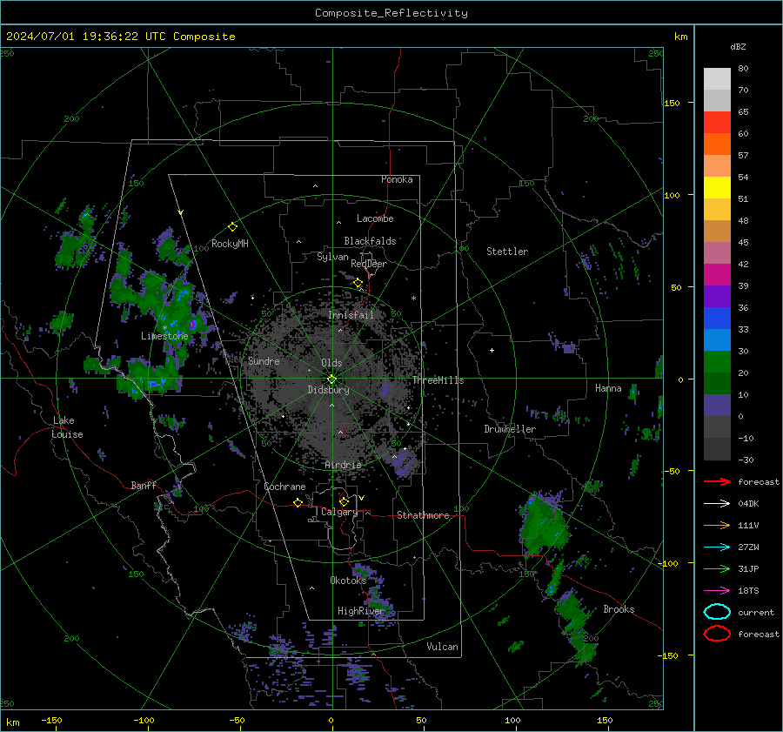Click the cyan 27ZW arrow icon

[717, 547]
